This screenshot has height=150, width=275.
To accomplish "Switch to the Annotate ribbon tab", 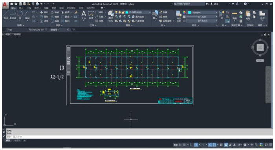I will pos(29,8).
